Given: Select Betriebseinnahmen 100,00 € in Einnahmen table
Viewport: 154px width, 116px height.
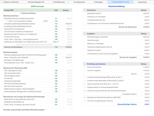Looking at the screenshot, I should point(146,13).
